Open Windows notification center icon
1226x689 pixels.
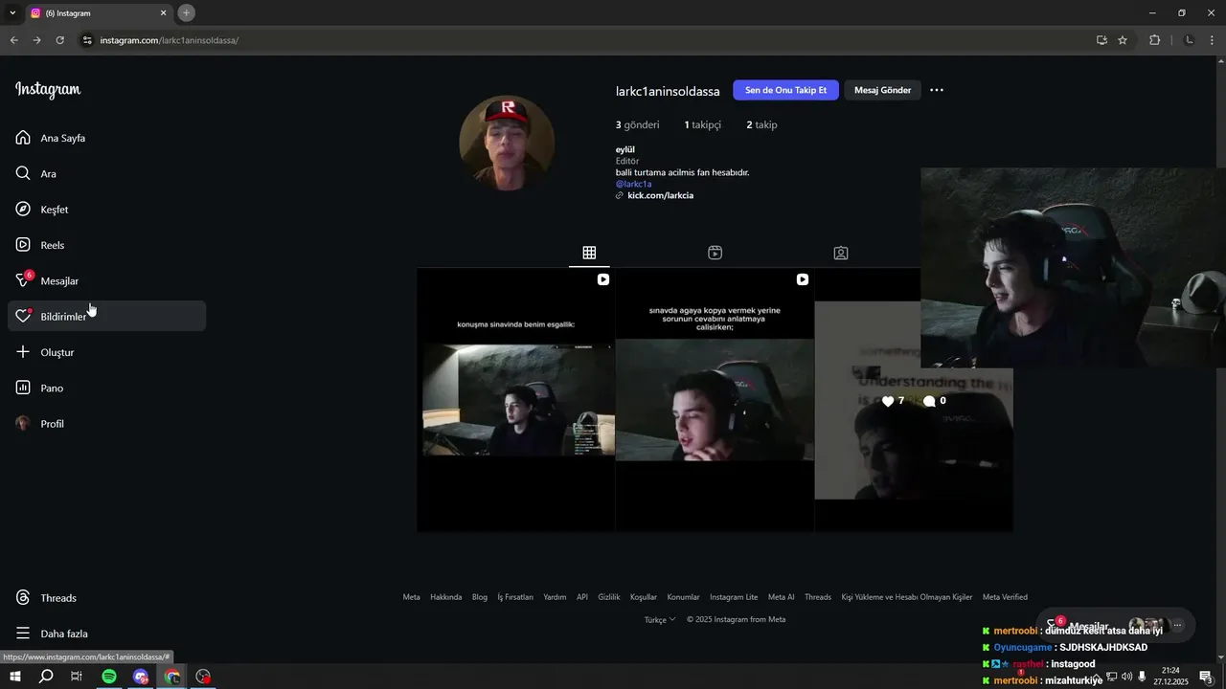(1206, 677)
